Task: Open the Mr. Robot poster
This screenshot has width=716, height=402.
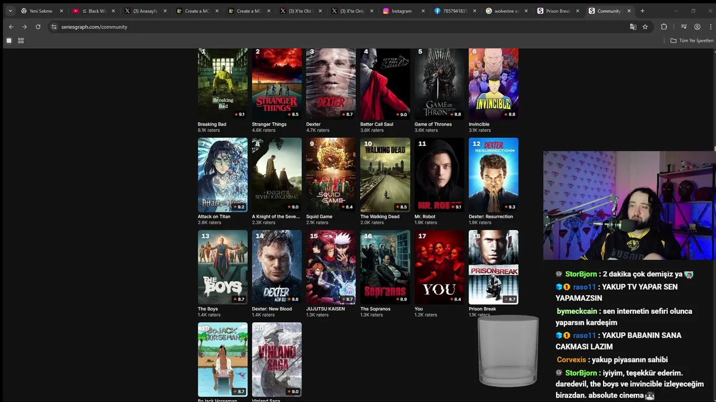Action: coord(439,175)
